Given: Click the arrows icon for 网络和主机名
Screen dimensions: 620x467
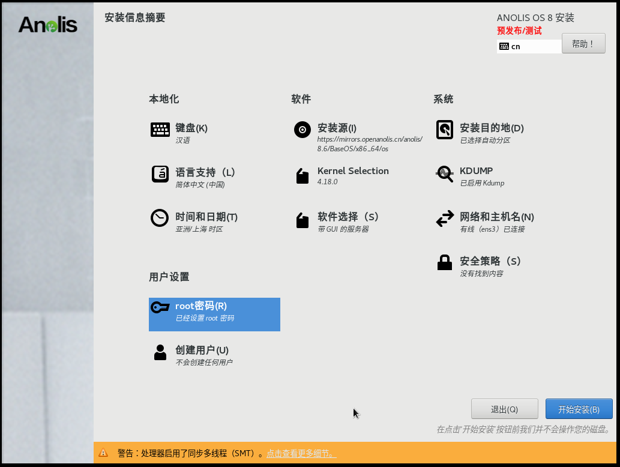Looking at the screenshot, I should click(445, 218).
